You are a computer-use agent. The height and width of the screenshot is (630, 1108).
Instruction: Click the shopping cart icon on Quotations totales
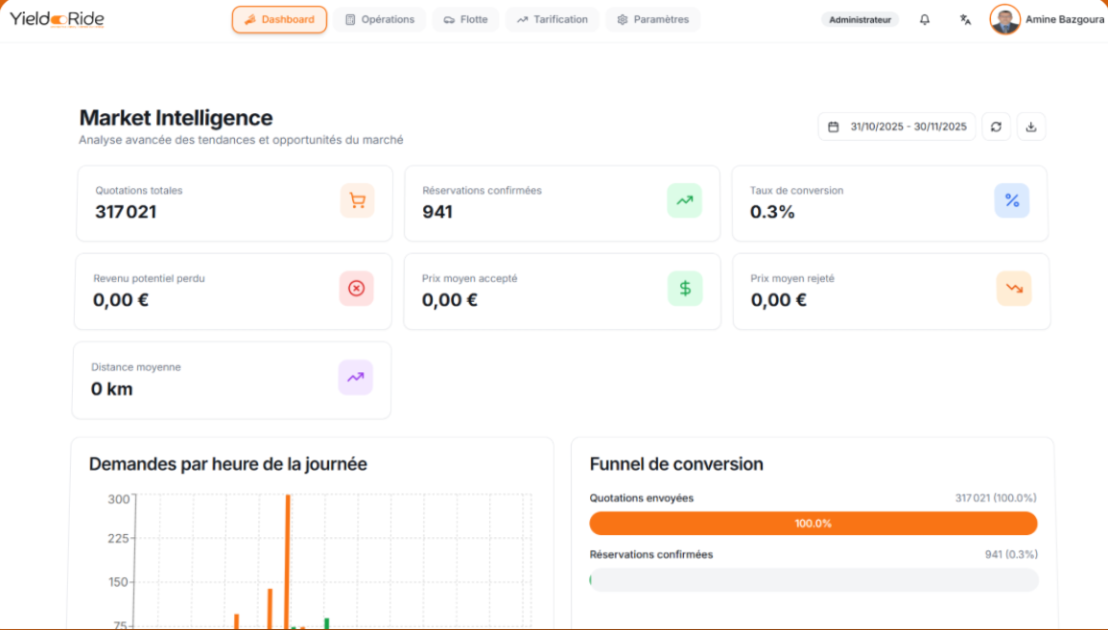pos(358,200)
